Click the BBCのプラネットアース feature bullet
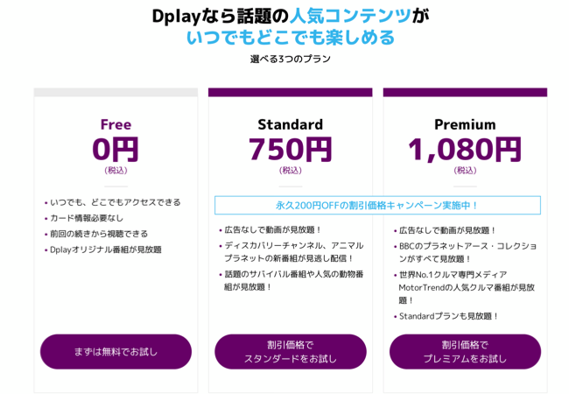This screenshot has width=569, height=394. [466, 252]
